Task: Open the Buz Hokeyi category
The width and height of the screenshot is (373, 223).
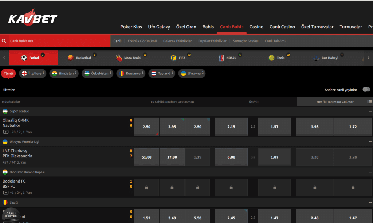Action: [x=317, y=58]
